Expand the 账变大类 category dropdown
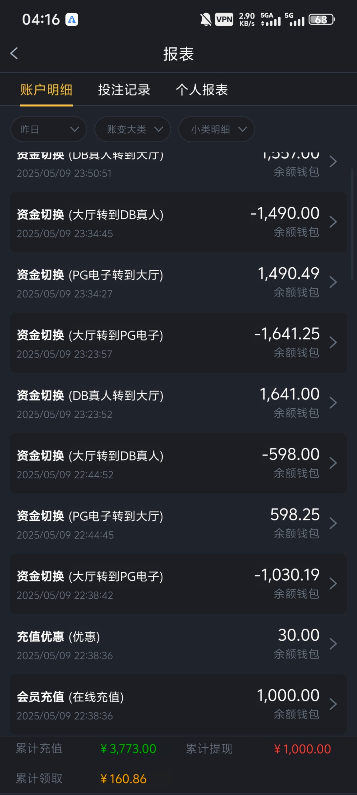This screenshot has width=357, height=795. [133, 129]
